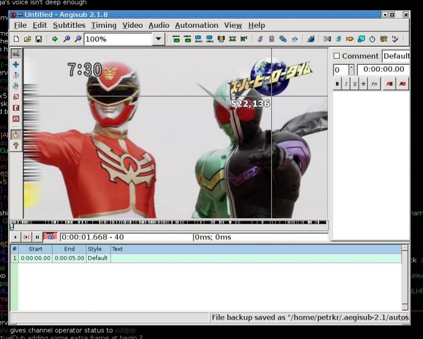Click the Zoom out magnifier icon
This screenshot has height=339, width=423.
click(x=78, y=39)
